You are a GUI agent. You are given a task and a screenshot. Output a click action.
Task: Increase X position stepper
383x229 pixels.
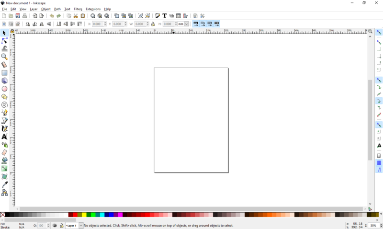pyautogui.click(x=105, y=23)
